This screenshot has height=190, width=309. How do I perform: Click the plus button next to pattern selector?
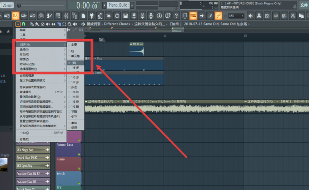[x=132, y=5]
